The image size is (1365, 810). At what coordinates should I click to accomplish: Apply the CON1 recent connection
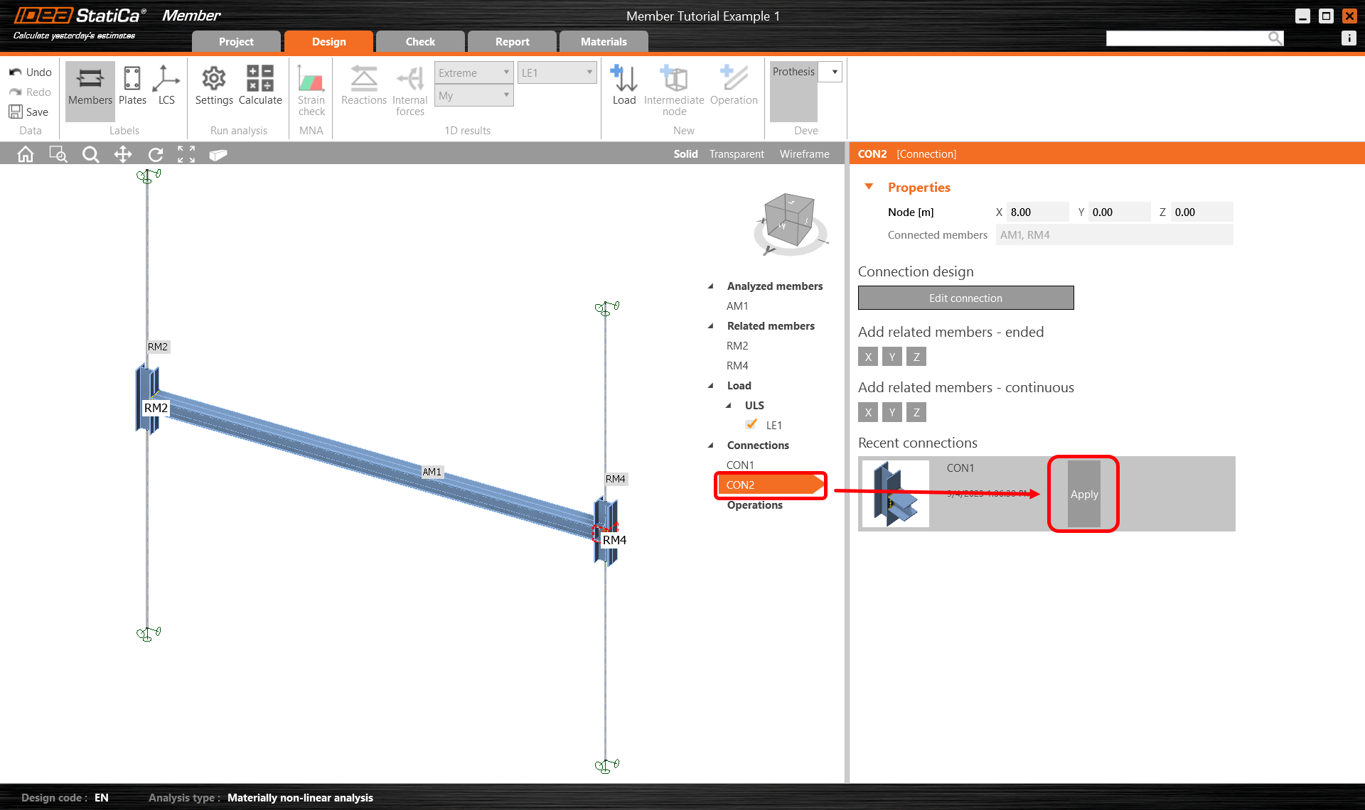pyautogui.click(x=1083, y=494)
